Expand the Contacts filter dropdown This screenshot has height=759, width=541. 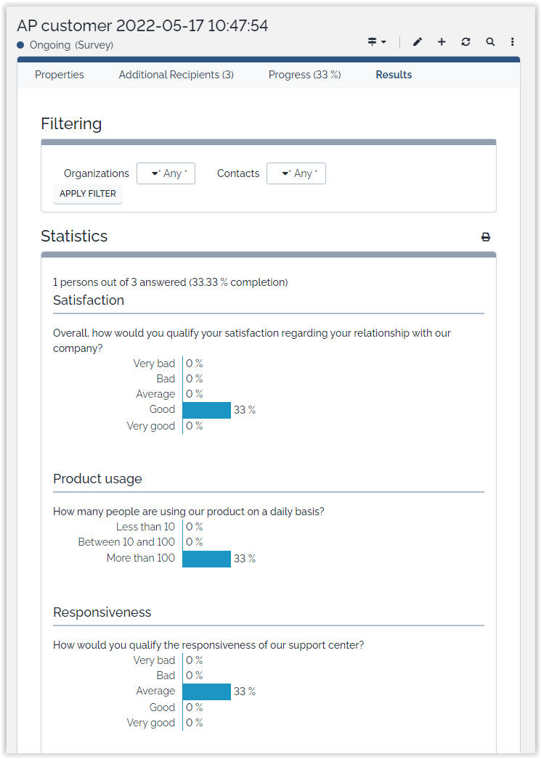tap(296, 173)
